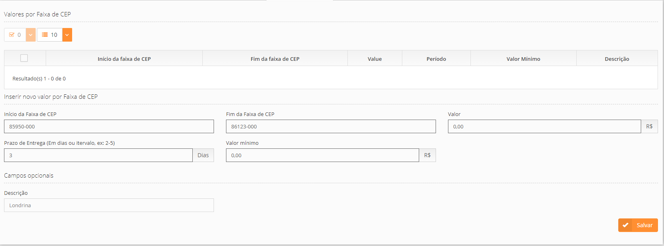Click the checkmark icon on Salvar button
664x246 pixels.
[625, 225]
